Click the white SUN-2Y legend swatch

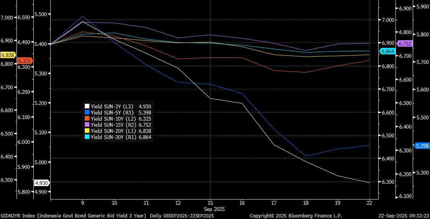(87, 106)
